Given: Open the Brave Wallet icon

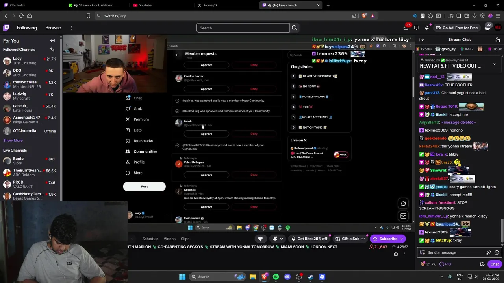Looking at the screenshot, I should [467, 16].
